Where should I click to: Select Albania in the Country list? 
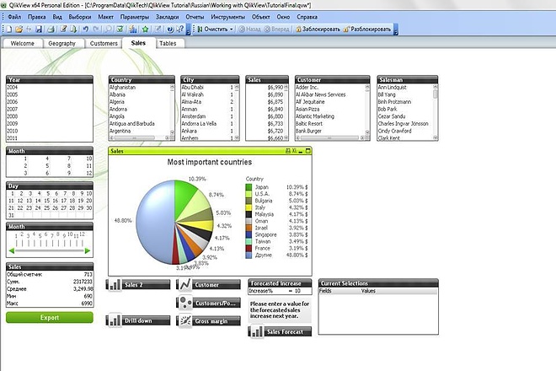click(x=139, y=94)
